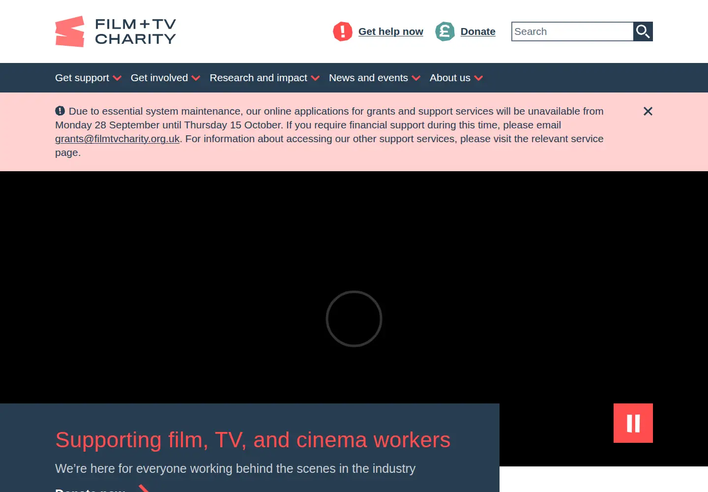
Task: Open the Get involved menu
Action: coord(159,78)
